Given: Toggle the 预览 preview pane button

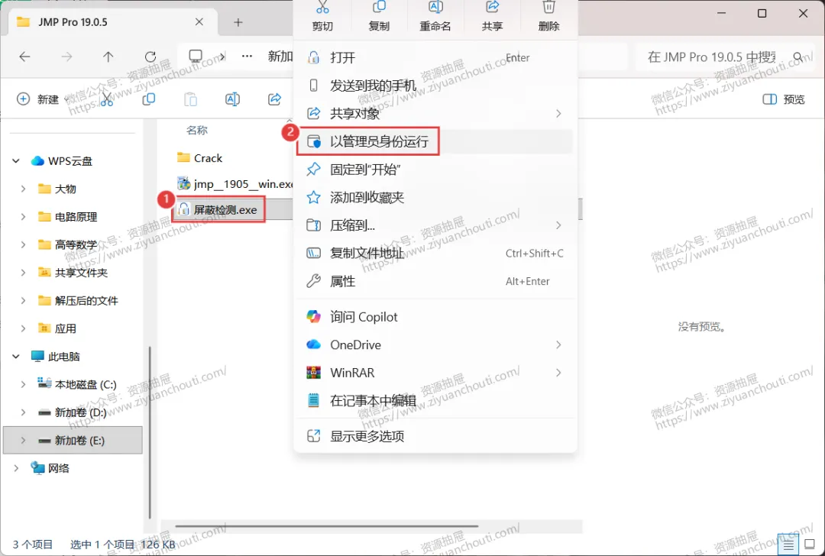Looking at the screenshot, I should (x=784, y=99).
